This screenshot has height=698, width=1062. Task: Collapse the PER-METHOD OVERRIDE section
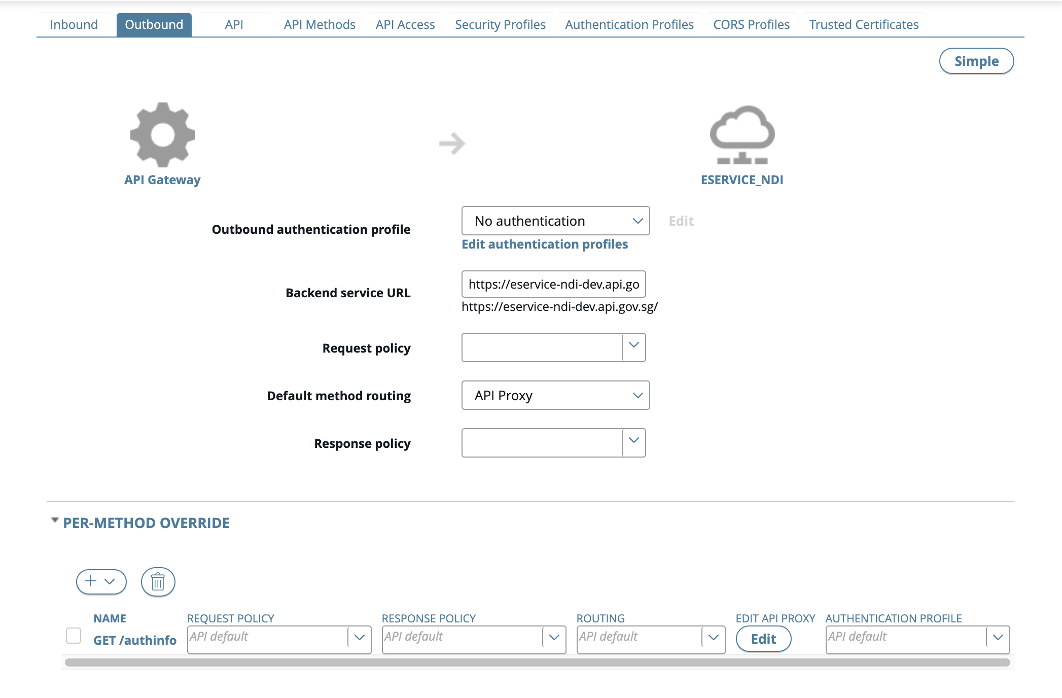[x=55, y=520]
